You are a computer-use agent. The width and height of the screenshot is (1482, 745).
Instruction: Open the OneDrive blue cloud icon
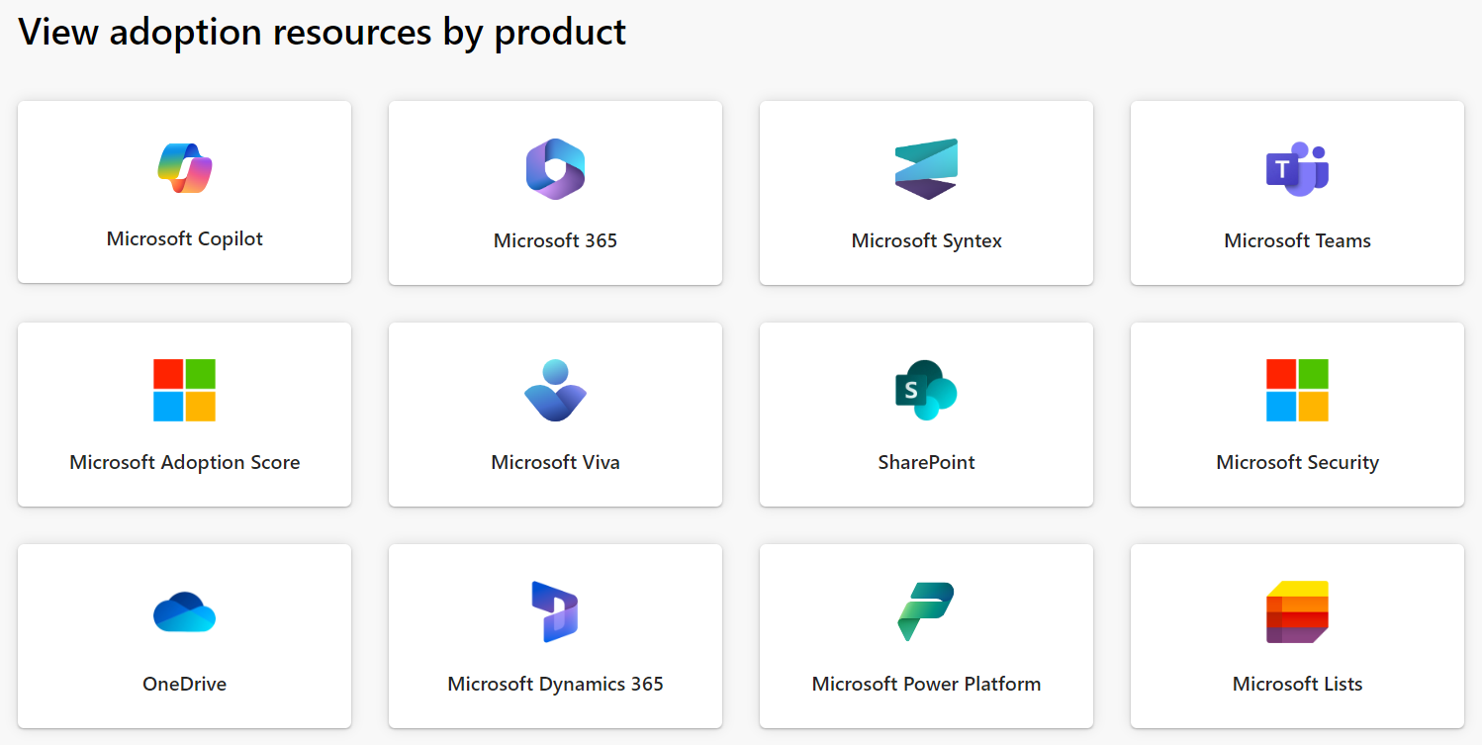[x=185, y=611]
